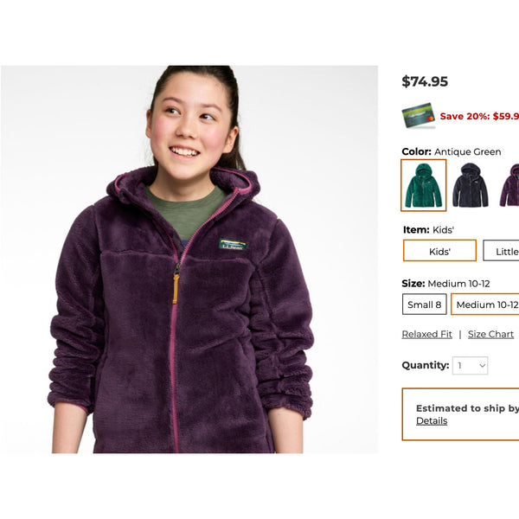The width and height of the screenshot is (519, 519).
Task: Click the $74.95 price text
Action: [425, 81]
